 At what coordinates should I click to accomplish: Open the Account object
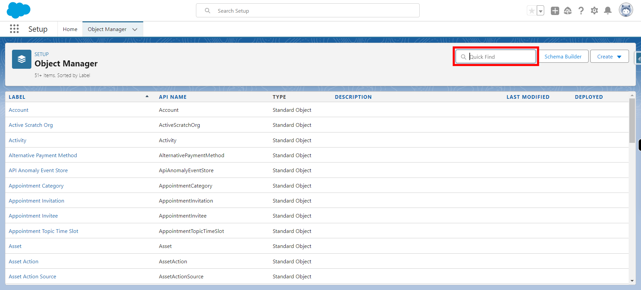point(19,110)
